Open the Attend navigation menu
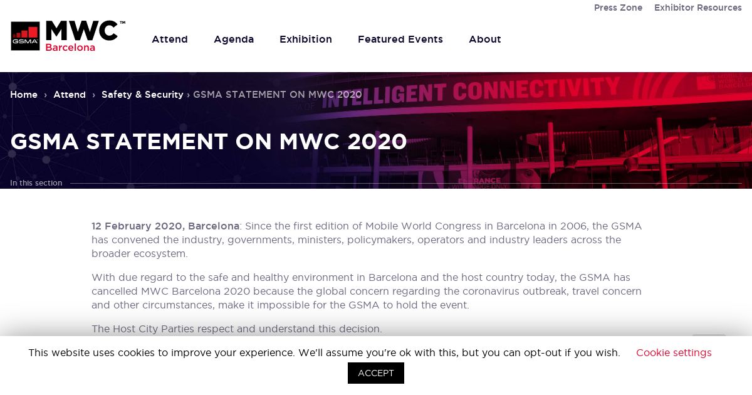 point(170,39)
